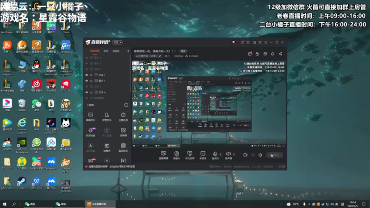Click the share icon above preview
The image size is (370, 208).
pyautogui.click(x=280, y=54)
